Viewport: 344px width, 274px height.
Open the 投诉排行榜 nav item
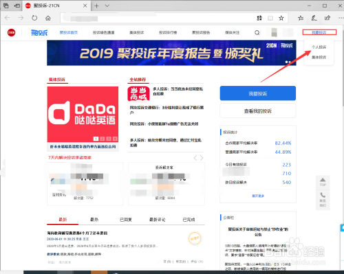(x=168, y=33)
